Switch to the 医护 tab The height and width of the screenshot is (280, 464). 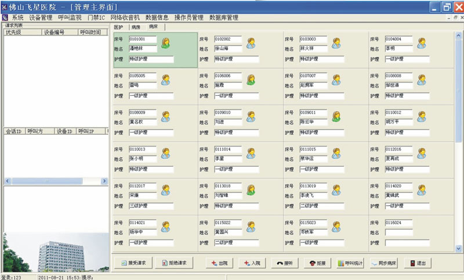click(x=118, y=27)
